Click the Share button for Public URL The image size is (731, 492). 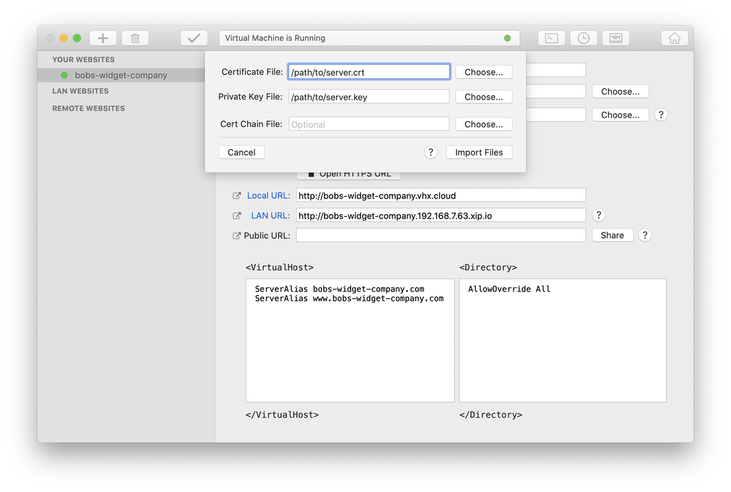(612, 235)
